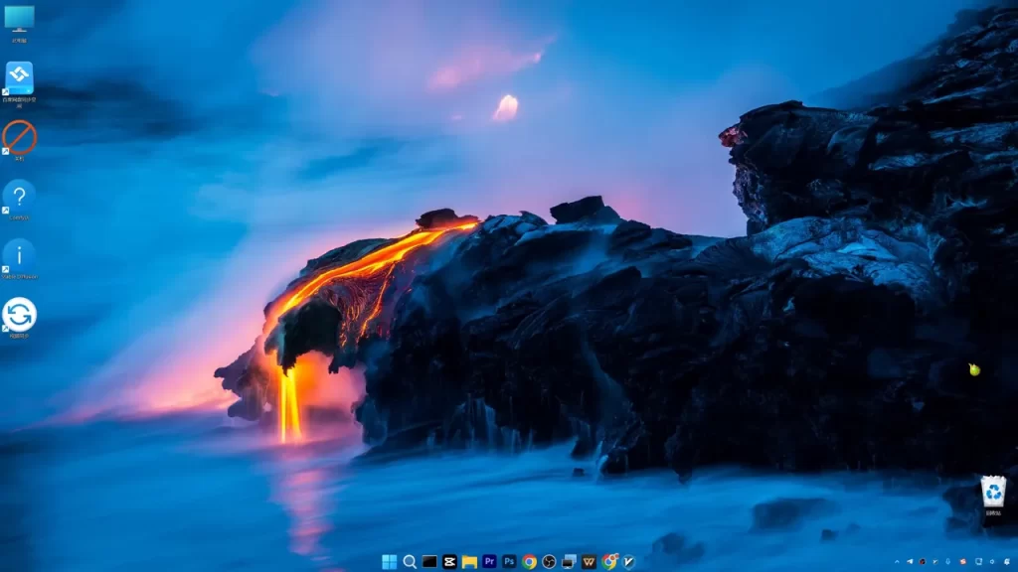1018x572 pixels.
Task: Open Google Chrome on the taskbar
Action: pos(529,562)
